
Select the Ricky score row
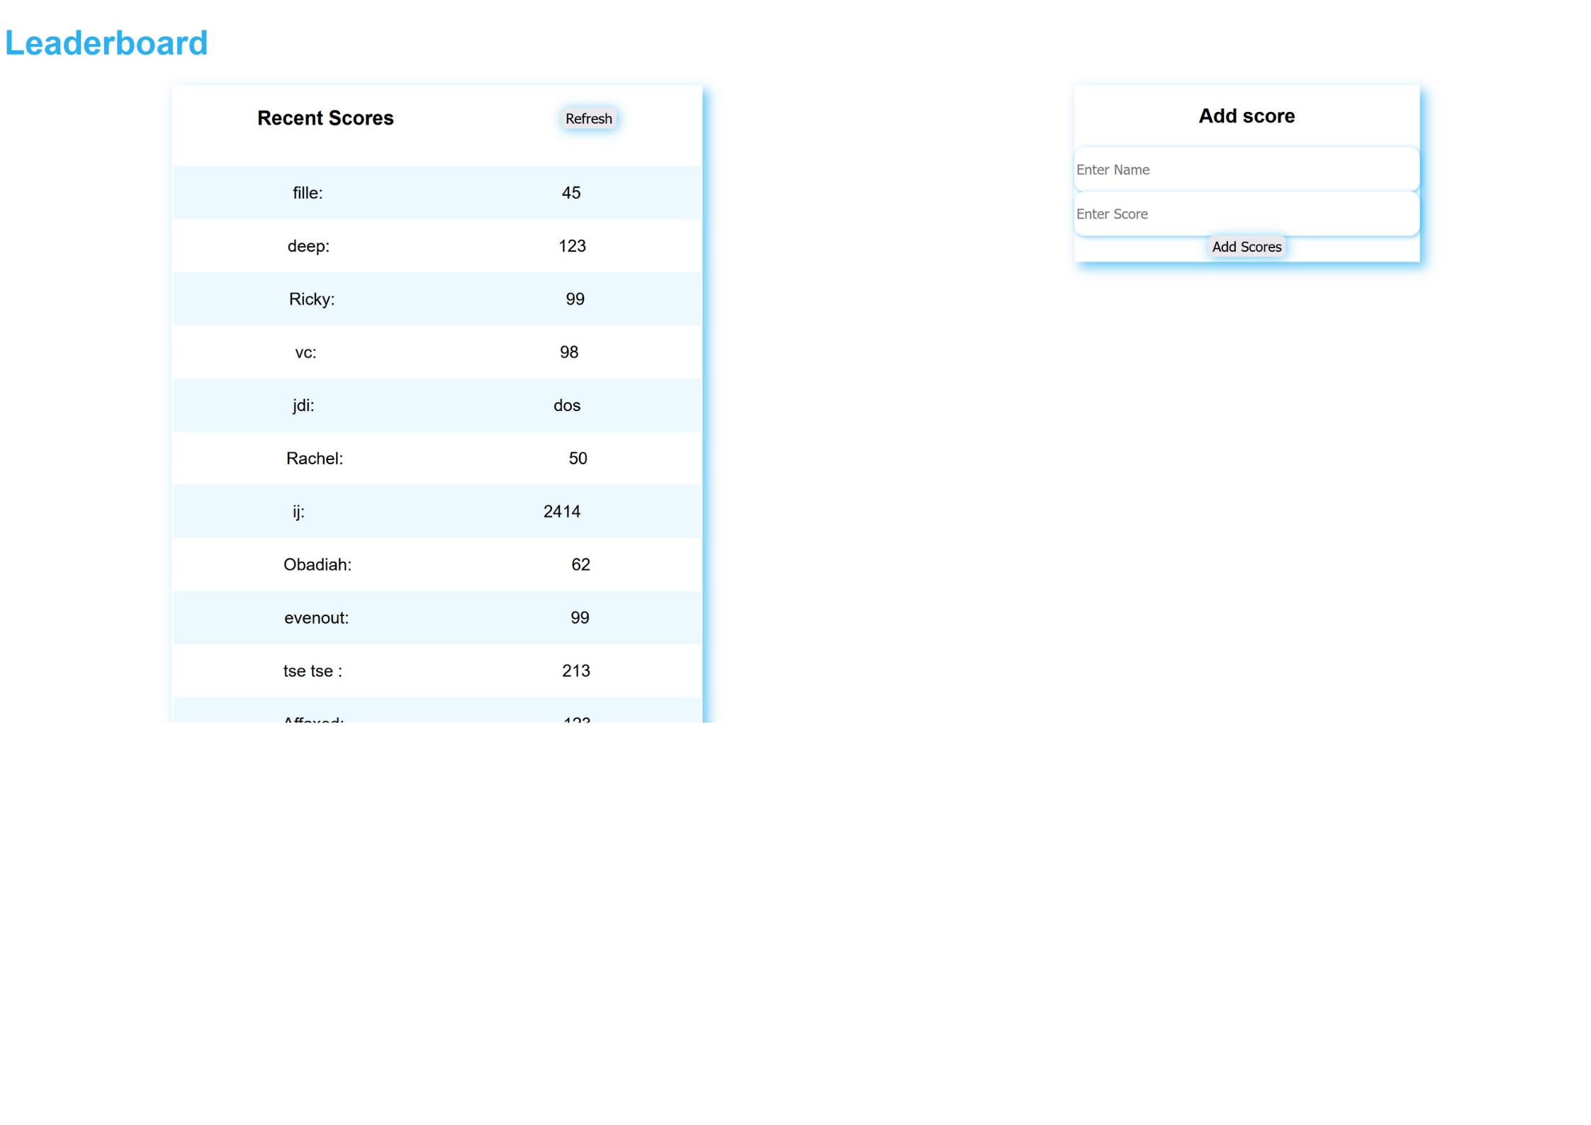(437, 298)
